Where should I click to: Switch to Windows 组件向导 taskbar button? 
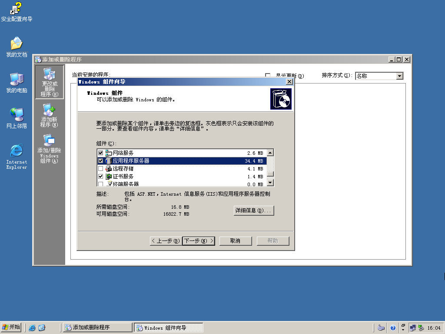point(169,327)
